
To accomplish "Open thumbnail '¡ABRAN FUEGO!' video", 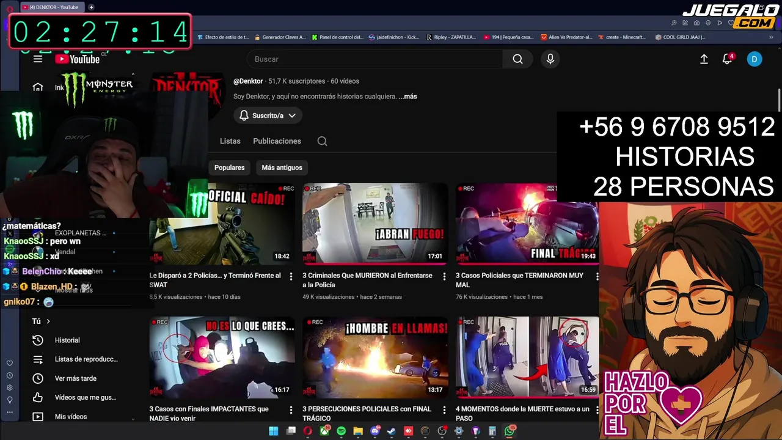I will [x=375, y=224].
